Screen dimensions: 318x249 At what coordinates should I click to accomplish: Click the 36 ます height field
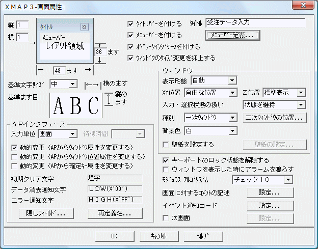pyautogui.click(x=100, y=52)
